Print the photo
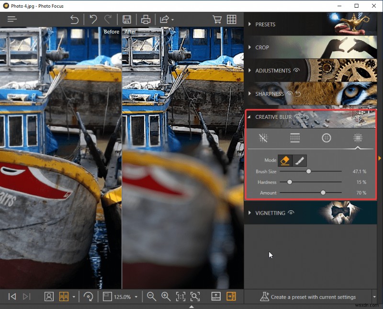The width and height of the screenshot is (383, 309). coord(146,19)
